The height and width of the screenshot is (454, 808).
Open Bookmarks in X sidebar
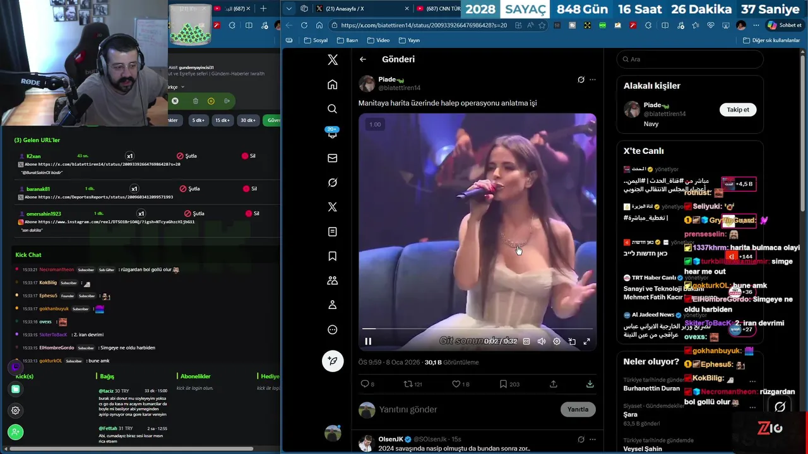[333, 256]
